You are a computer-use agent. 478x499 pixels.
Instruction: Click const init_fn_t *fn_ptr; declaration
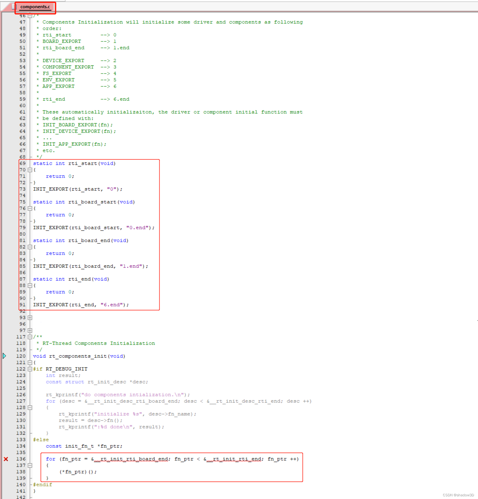tap(84, 446)
